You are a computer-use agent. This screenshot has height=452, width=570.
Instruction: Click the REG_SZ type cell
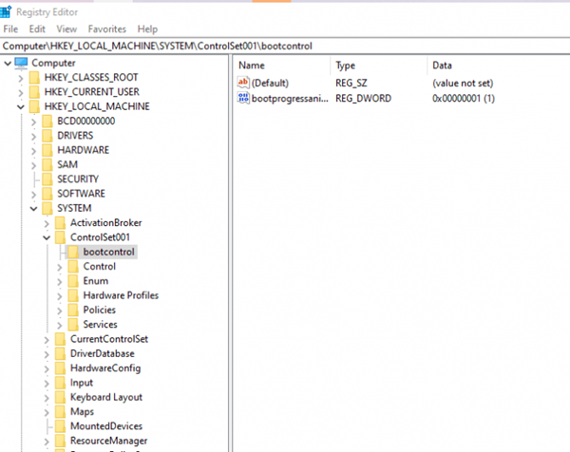(x=351, y=83)
